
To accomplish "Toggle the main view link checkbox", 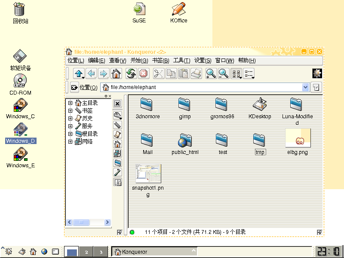I will tap(319, 232).
